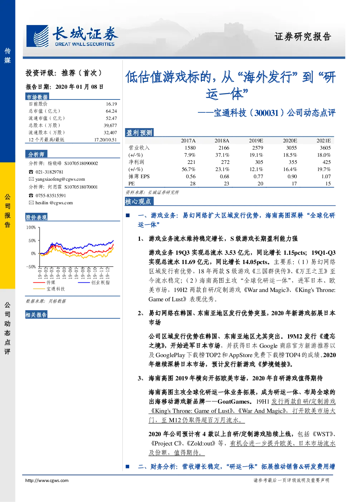Image resolution: width=355 pixels, height=502 pixels.
Task: Click the 2017A column header
Action: (188, 141)
